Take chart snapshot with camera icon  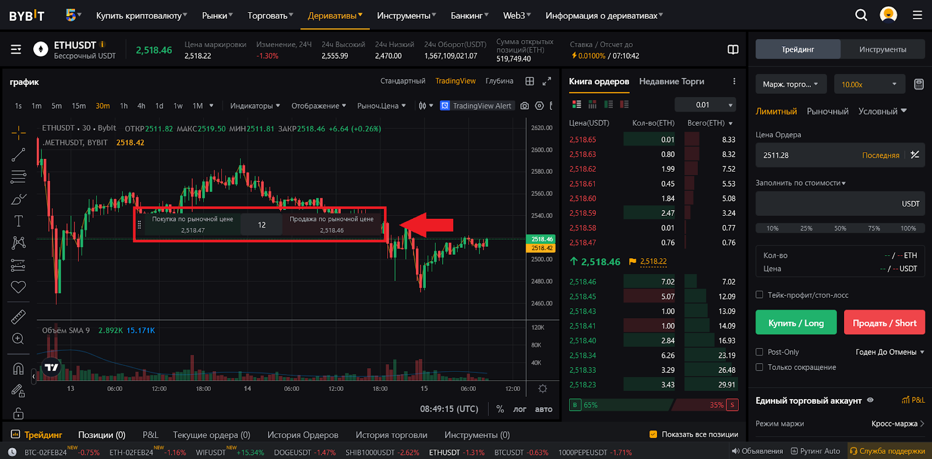[524, 106]
